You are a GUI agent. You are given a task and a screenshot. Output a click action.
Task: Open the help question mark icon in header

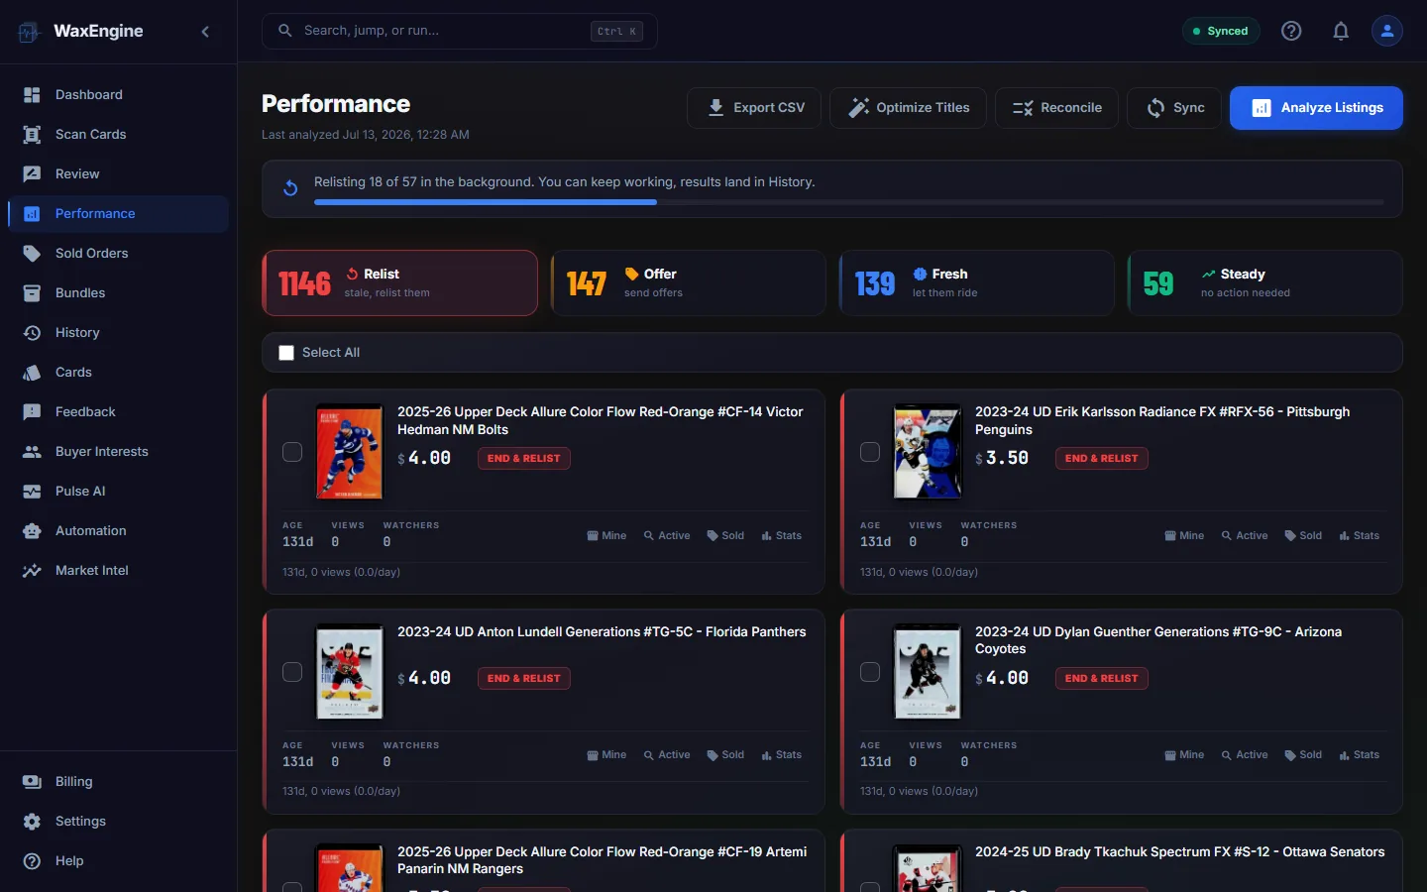[1291, 31]
